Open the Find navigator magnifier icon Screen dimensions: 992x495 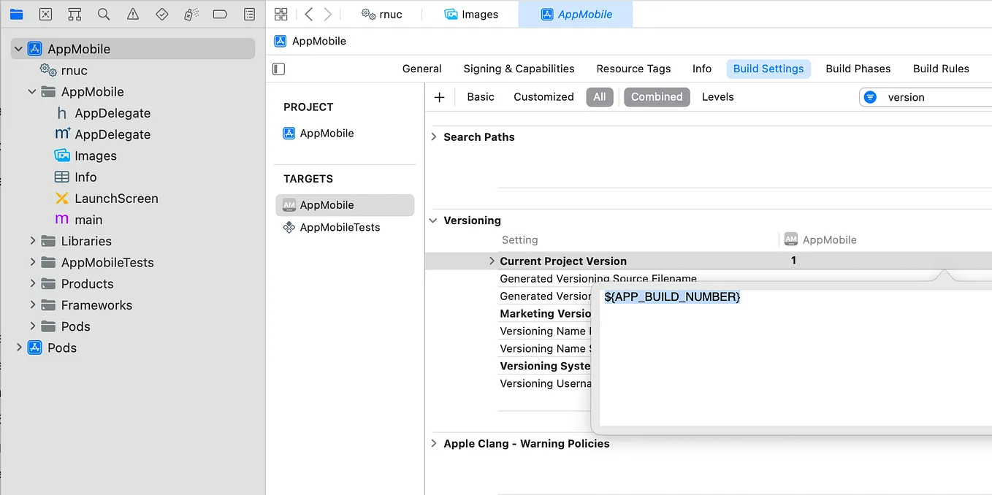click(104, 14)
